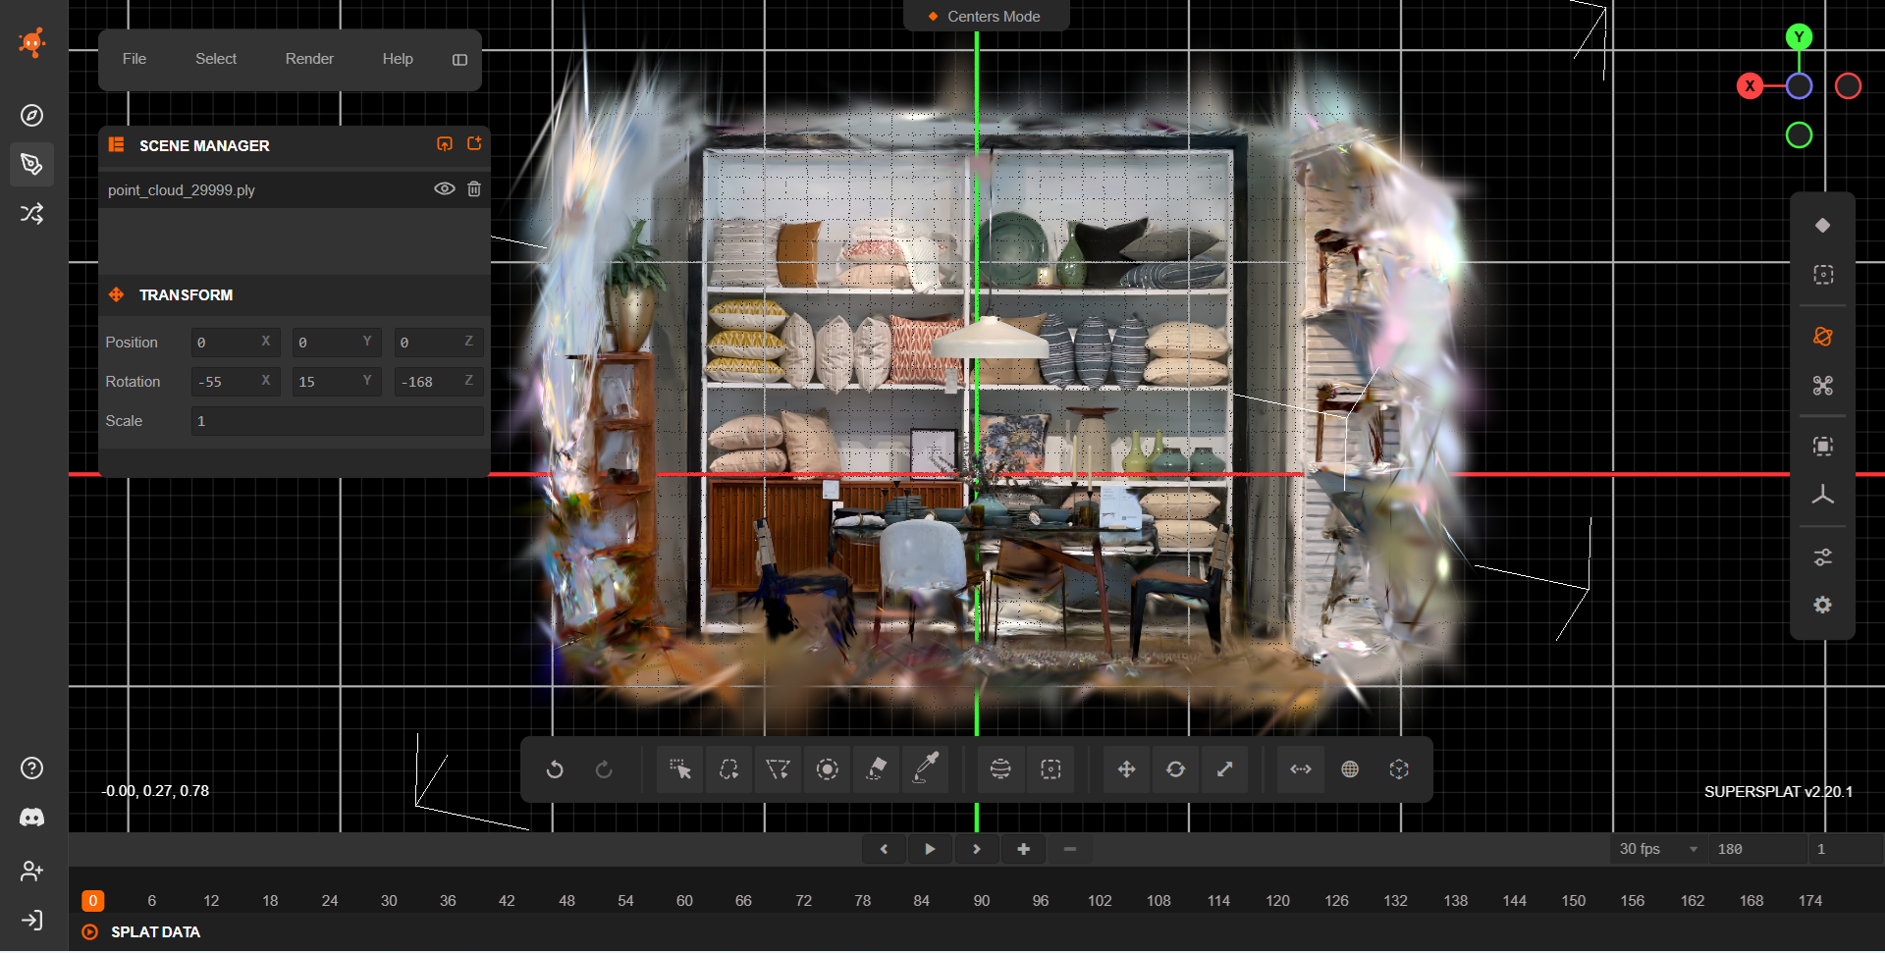Viewport: 1885px width, 953px height.
Task: Click the Redo arrow
Action: pyautogui.click(x=604, y=769)
